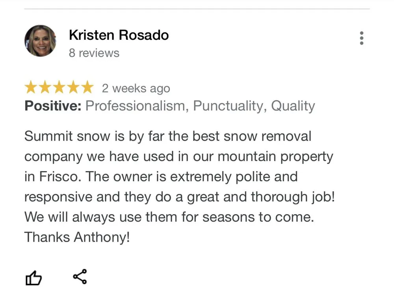
Task: Open the share icon below the review
Action: coord(80,276)
